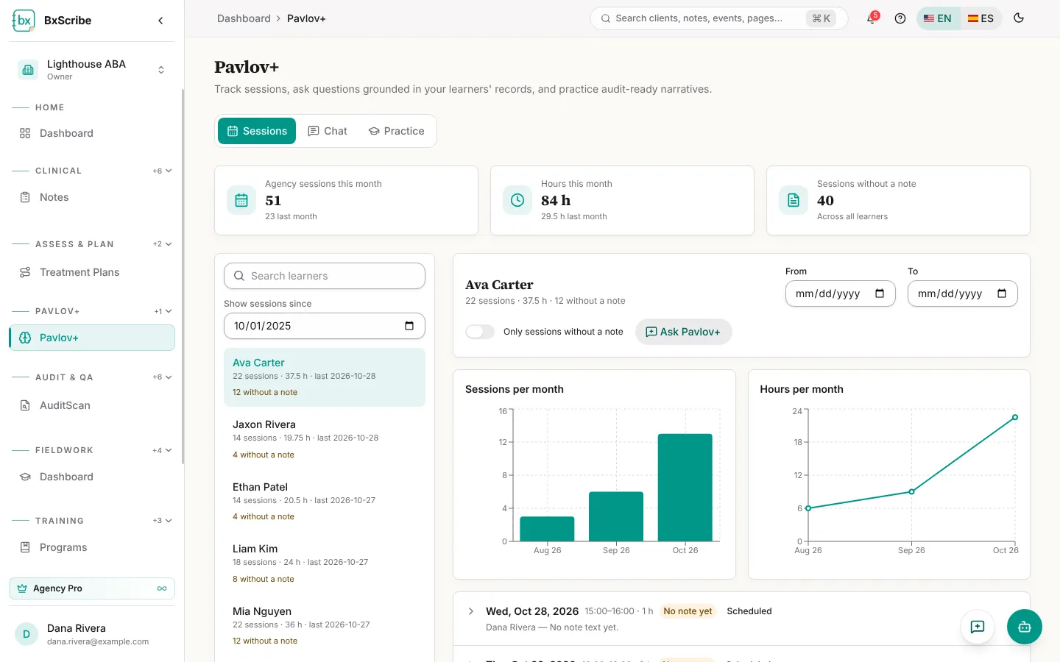The height and width of the screenshot is (662, 1060).
Task: Click Dana Rivera's avatar
Action: (26, 634)
